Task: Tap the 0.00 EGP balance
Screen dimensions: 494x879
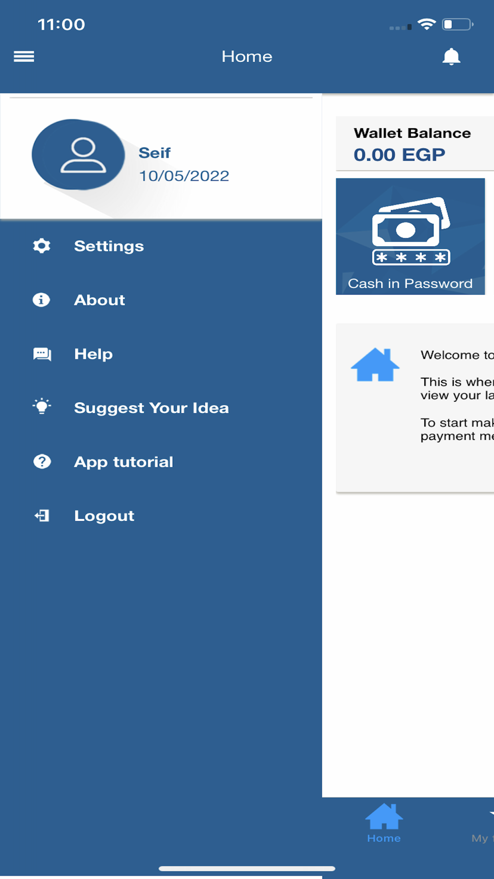Action: (x=400, y=155)
